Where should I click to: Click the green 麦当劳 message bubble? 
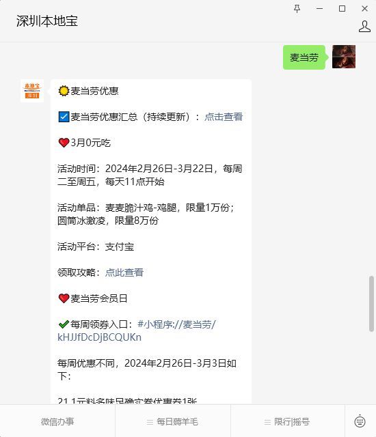click(304, 57)
